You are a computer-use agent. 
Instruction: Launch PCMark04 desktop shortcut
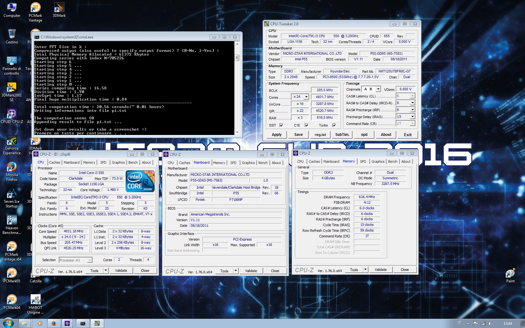(x=12, y=302)
